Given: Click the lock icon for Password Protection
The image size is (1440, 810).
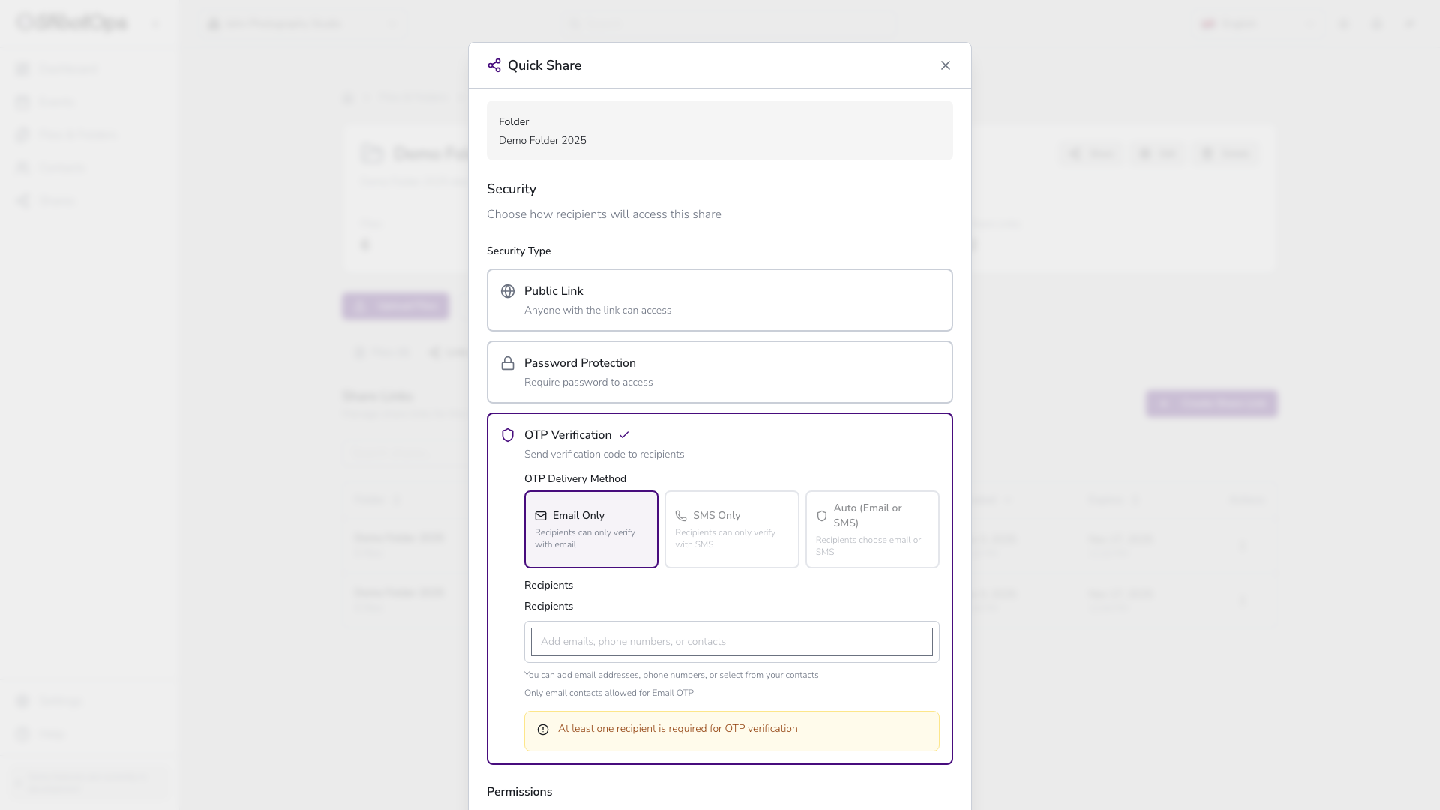Looking at the screenshot, I should pyautogui.click(x=508, y=363).
